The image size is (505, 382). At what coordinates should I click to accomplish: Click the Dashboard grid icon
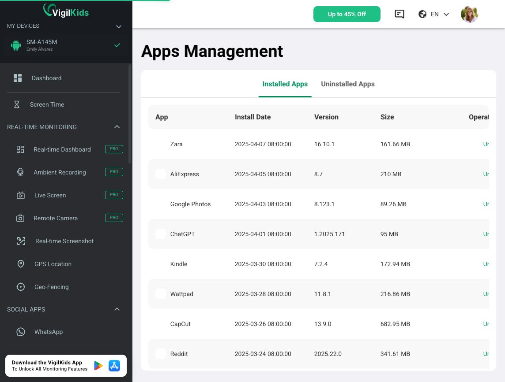pos(18,78)
